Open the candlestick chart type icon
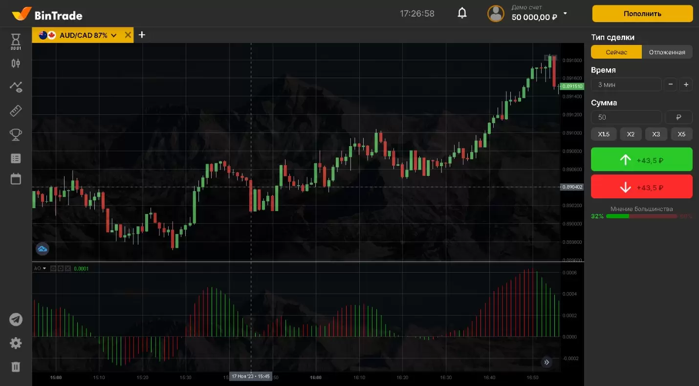 click(x=16, y=63)
